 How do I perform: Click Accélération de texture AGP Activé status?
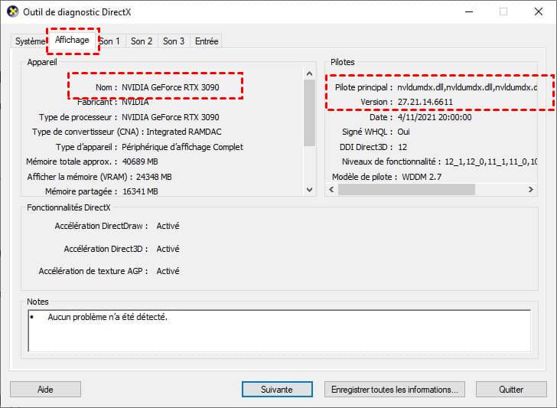168,271
